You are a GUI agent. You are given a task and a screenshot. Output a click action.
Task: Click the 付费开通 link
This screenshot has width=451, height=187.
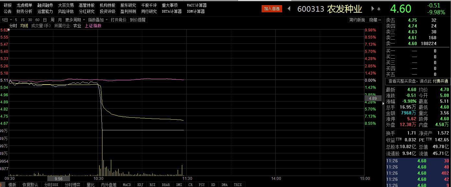pos(440,81)
